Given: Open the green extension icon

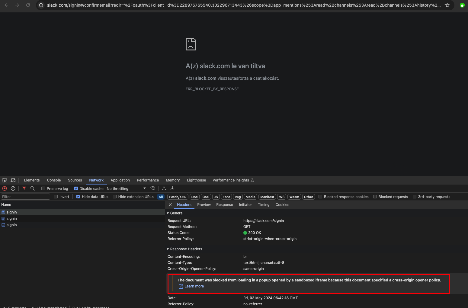Looking at the screenshot, I should [462, 5].
